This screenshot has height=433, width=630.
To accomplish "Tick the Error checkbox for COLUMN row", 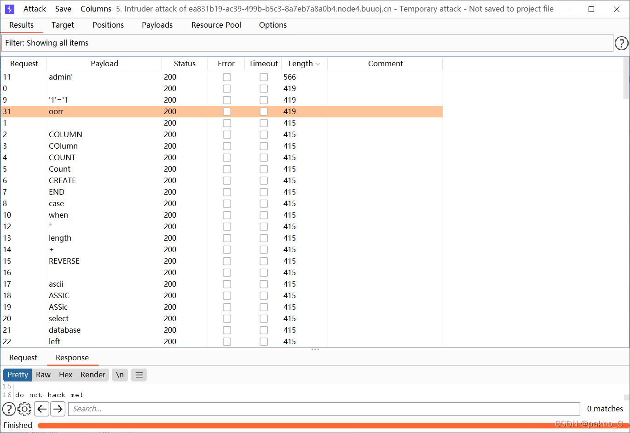I will tap(227, 134).
